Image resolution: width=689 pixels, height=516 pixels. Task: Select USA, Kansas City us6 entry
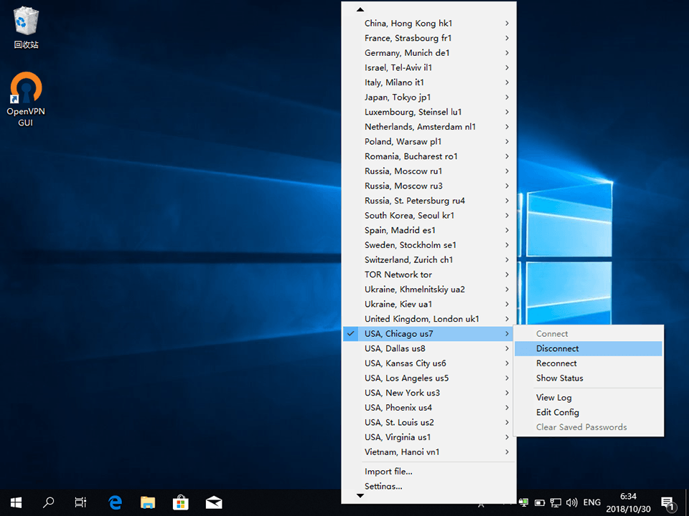click(x=429, y=363)
